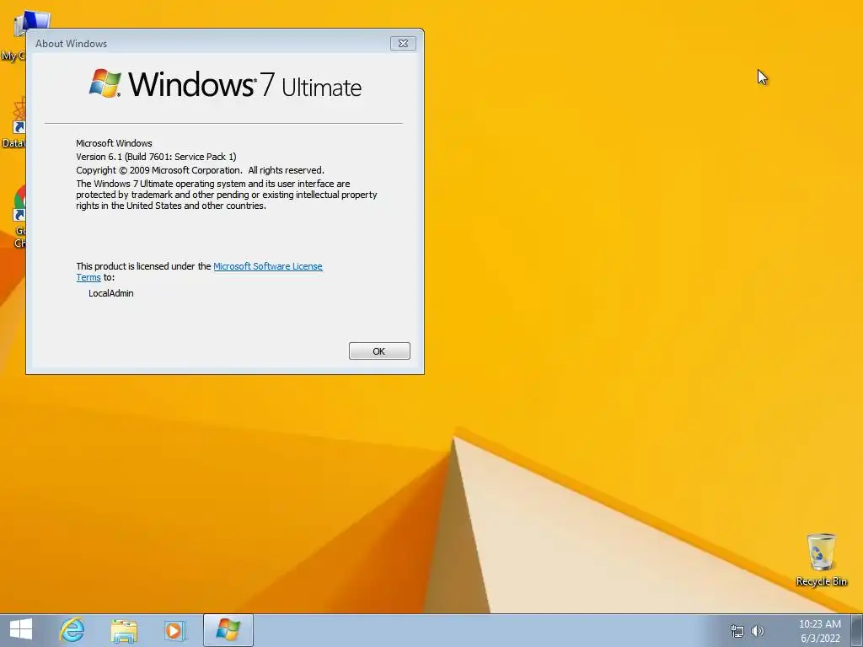The height and width of the screenshot is (647, 863).
Task: Click the LocalAdmin licensee name
Action: 111,293
